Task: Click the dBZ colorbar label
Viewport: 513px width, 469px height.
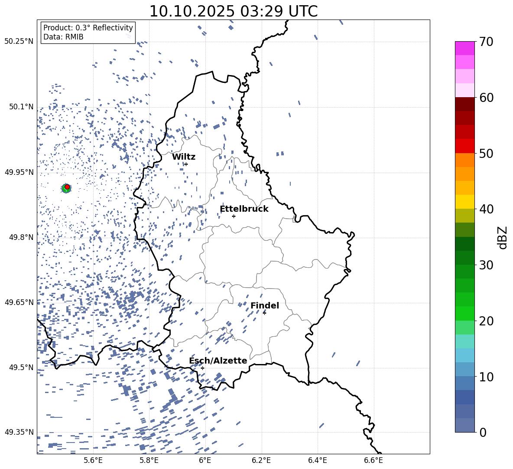Action: (x=502, y=237)
